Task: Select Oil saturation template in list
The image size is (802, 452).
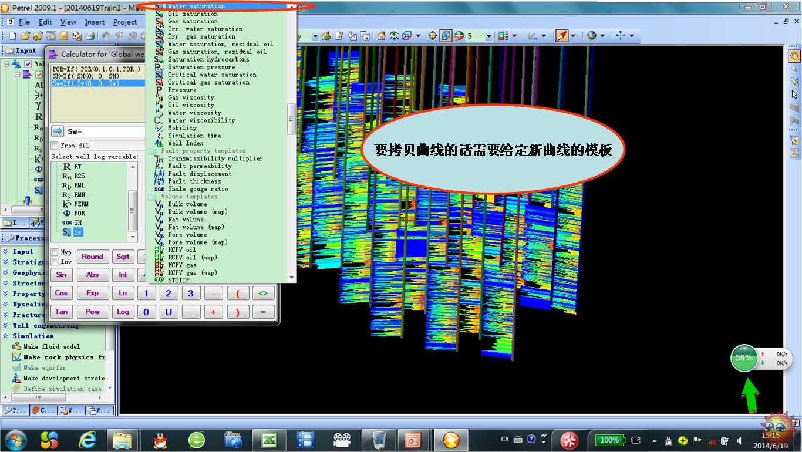Action: point(193,14)
